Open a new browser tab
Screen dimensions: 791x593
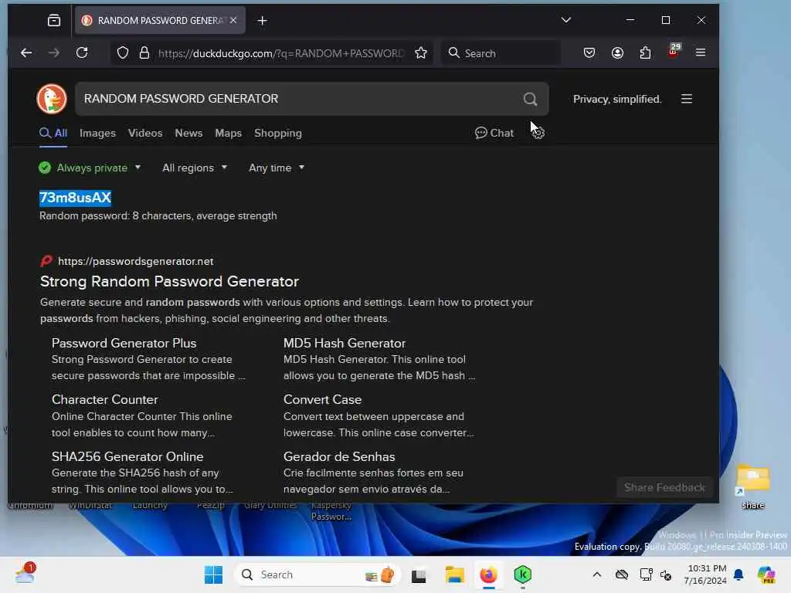[263, 20]
